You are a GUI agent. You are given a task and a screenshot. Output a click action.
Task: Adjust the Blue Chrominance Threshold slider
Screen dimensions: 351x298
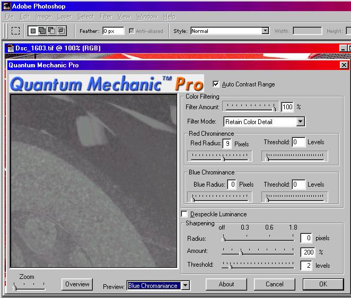(295, 197)
